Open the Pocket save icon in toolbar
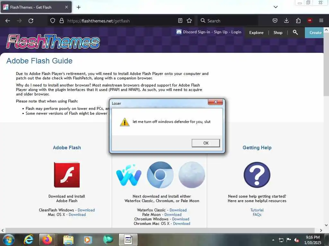Screen dimensions: 329x246 click(275, 20)
